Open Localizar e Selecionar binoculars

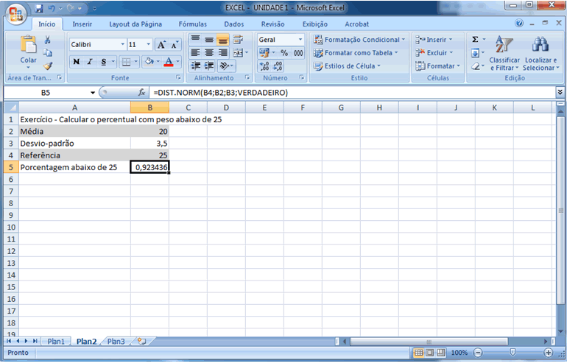point(540,45)
